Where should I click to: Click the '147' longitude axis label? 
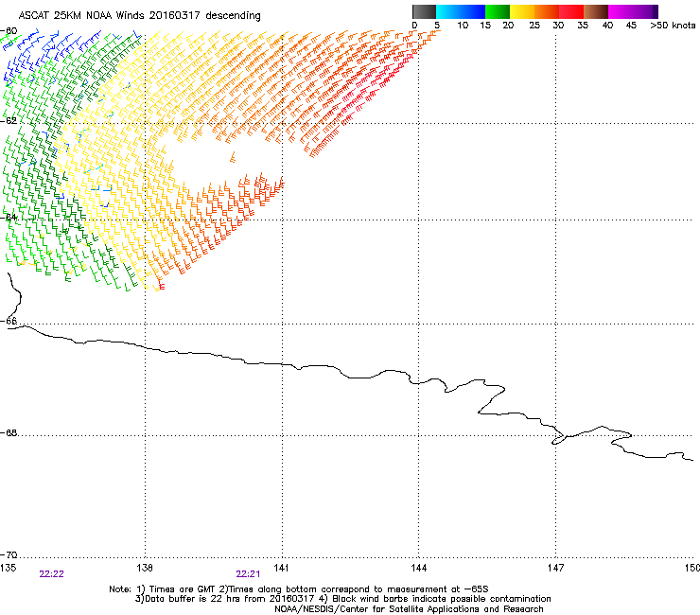pos(555,568)
